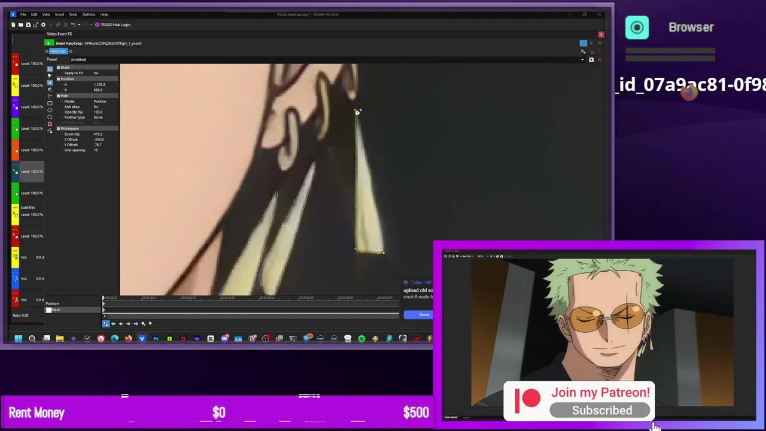Go to First Keyframe arrow
The height and width of the screenshot is (431, 766).
[x=113, y=324]
